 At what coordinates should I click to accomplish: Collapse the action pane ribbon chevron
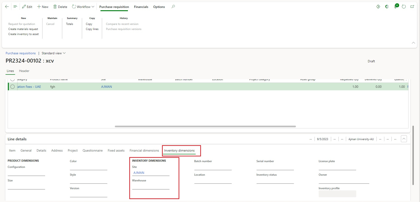pyautogui.click(x=413, y=43)
